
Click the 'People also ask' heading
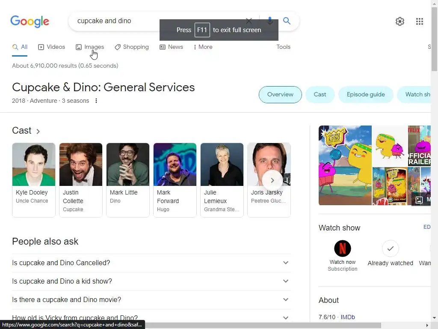[x=45, y=242]
